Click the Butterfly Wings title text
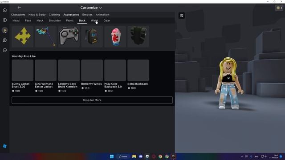This screenshot has width=285, height=160. point(91,84)
